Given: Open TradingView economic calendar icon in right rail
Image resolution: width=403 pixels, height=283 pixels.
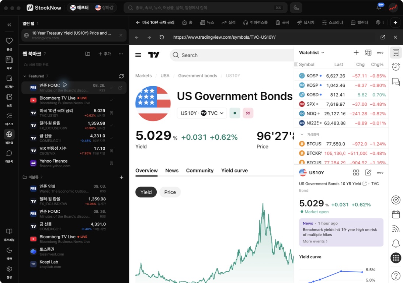Looking at the screenshot, I should coord(396,214).
